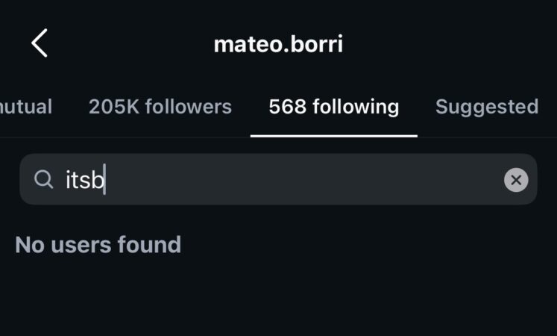Click the search glass beside "itsb"
The image size is (557, 336).
44,179
